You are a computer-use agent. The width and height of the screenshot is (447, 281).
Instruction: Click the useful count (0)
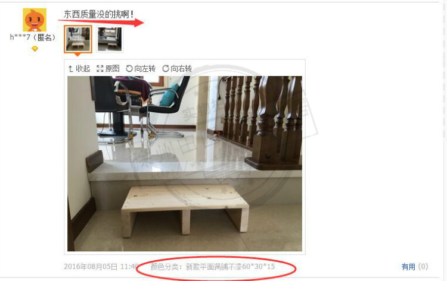click(x=423, y=267)
